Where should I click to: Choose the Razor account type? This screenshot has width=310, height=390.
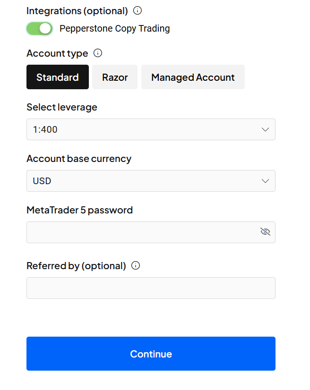115,77
